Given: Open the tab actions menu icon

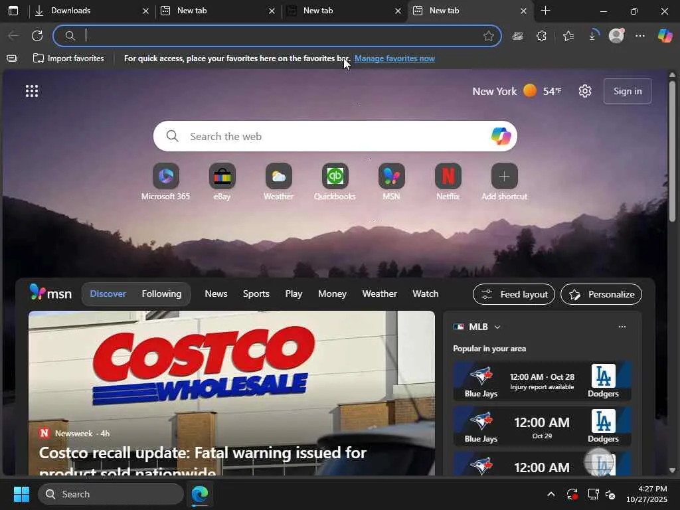Looking at the screenshot, I should pyautogui.click(x=13, y=11).
